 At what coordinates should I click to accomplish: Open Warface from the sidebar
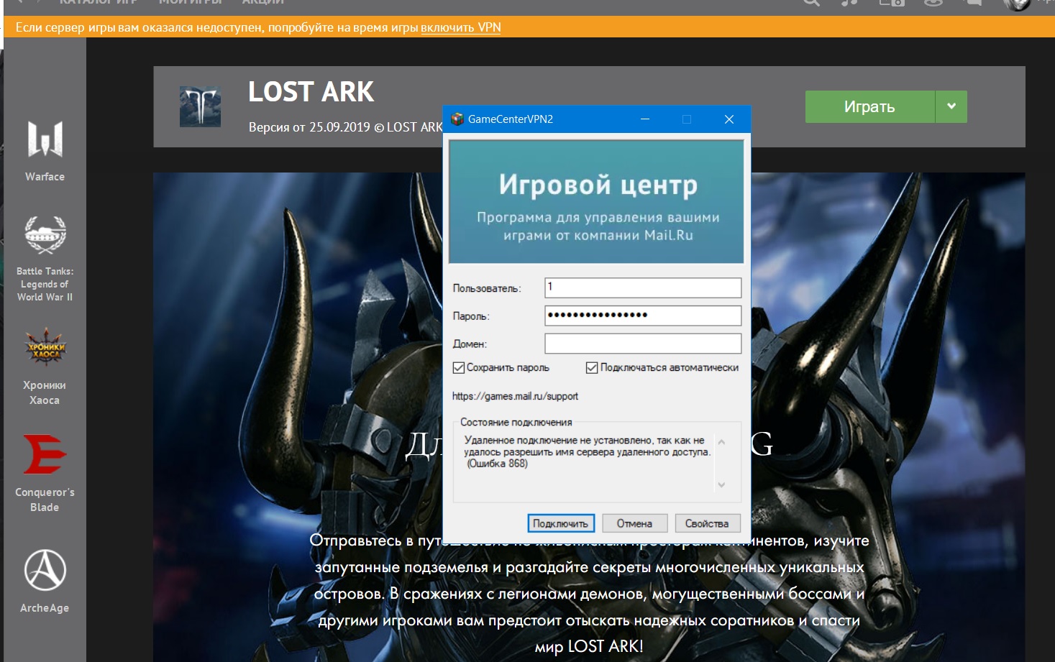(45, 150)
